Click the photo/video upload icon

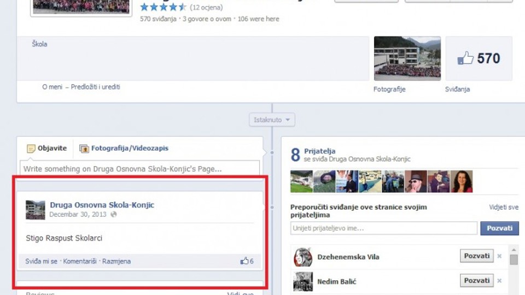84,149
